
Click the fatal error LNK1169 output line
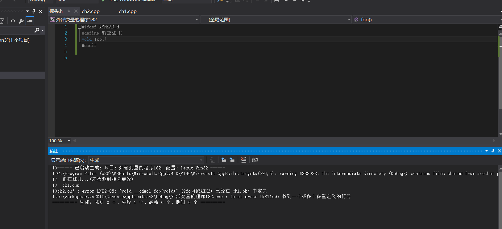pos(201,197)
